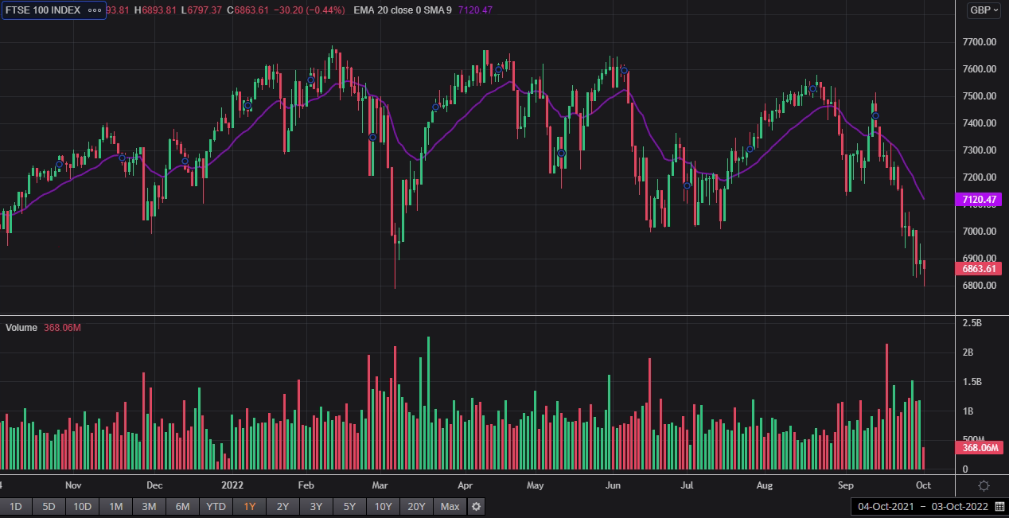This screenshot has width=1009, height=518.
Task: Show the Max time range
Action: [x=450, y=507]
